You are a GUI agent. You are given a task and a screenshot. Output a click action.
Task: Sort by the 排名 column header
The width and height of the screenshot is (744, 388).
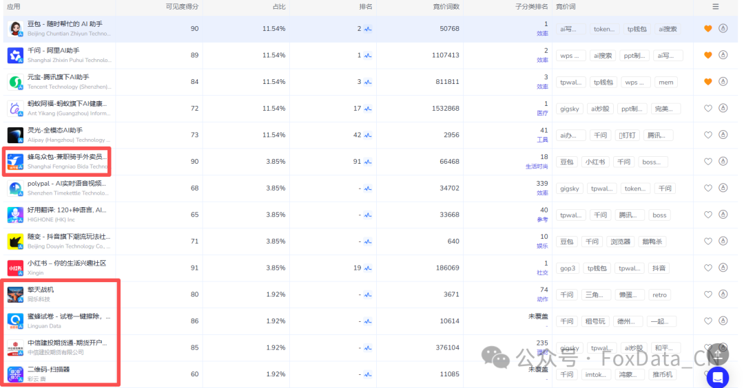(365, 7)
